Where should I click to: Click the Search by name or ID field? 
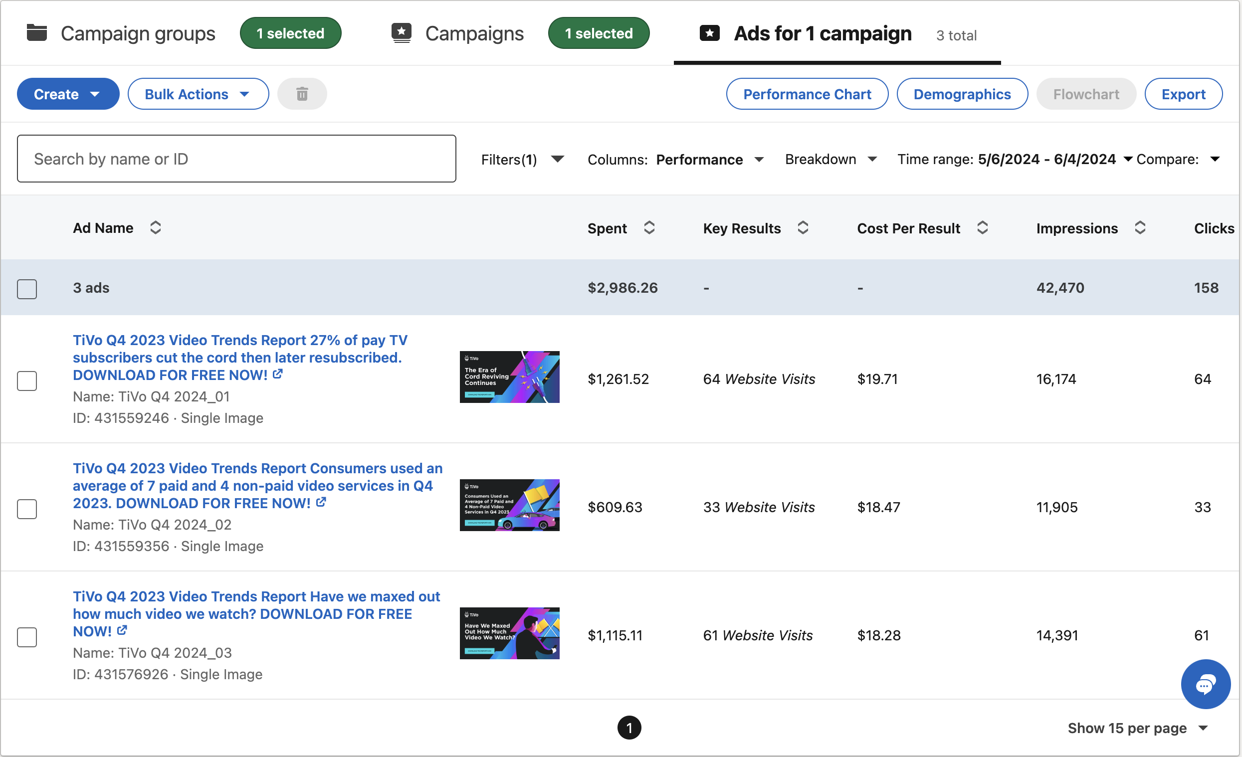tap(236, 159)
